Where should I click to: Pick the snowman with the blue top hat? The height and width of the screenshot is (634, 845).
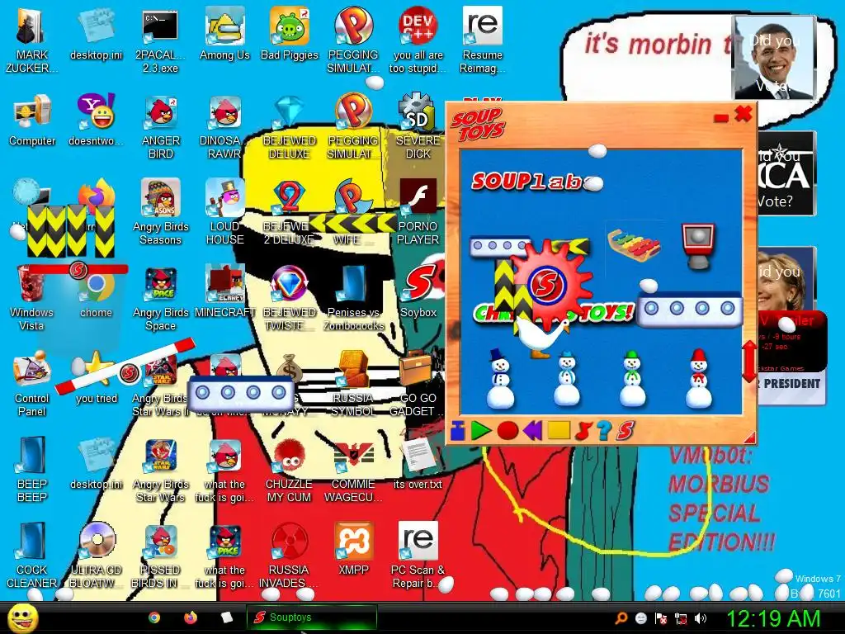click(x=499, y=378)
